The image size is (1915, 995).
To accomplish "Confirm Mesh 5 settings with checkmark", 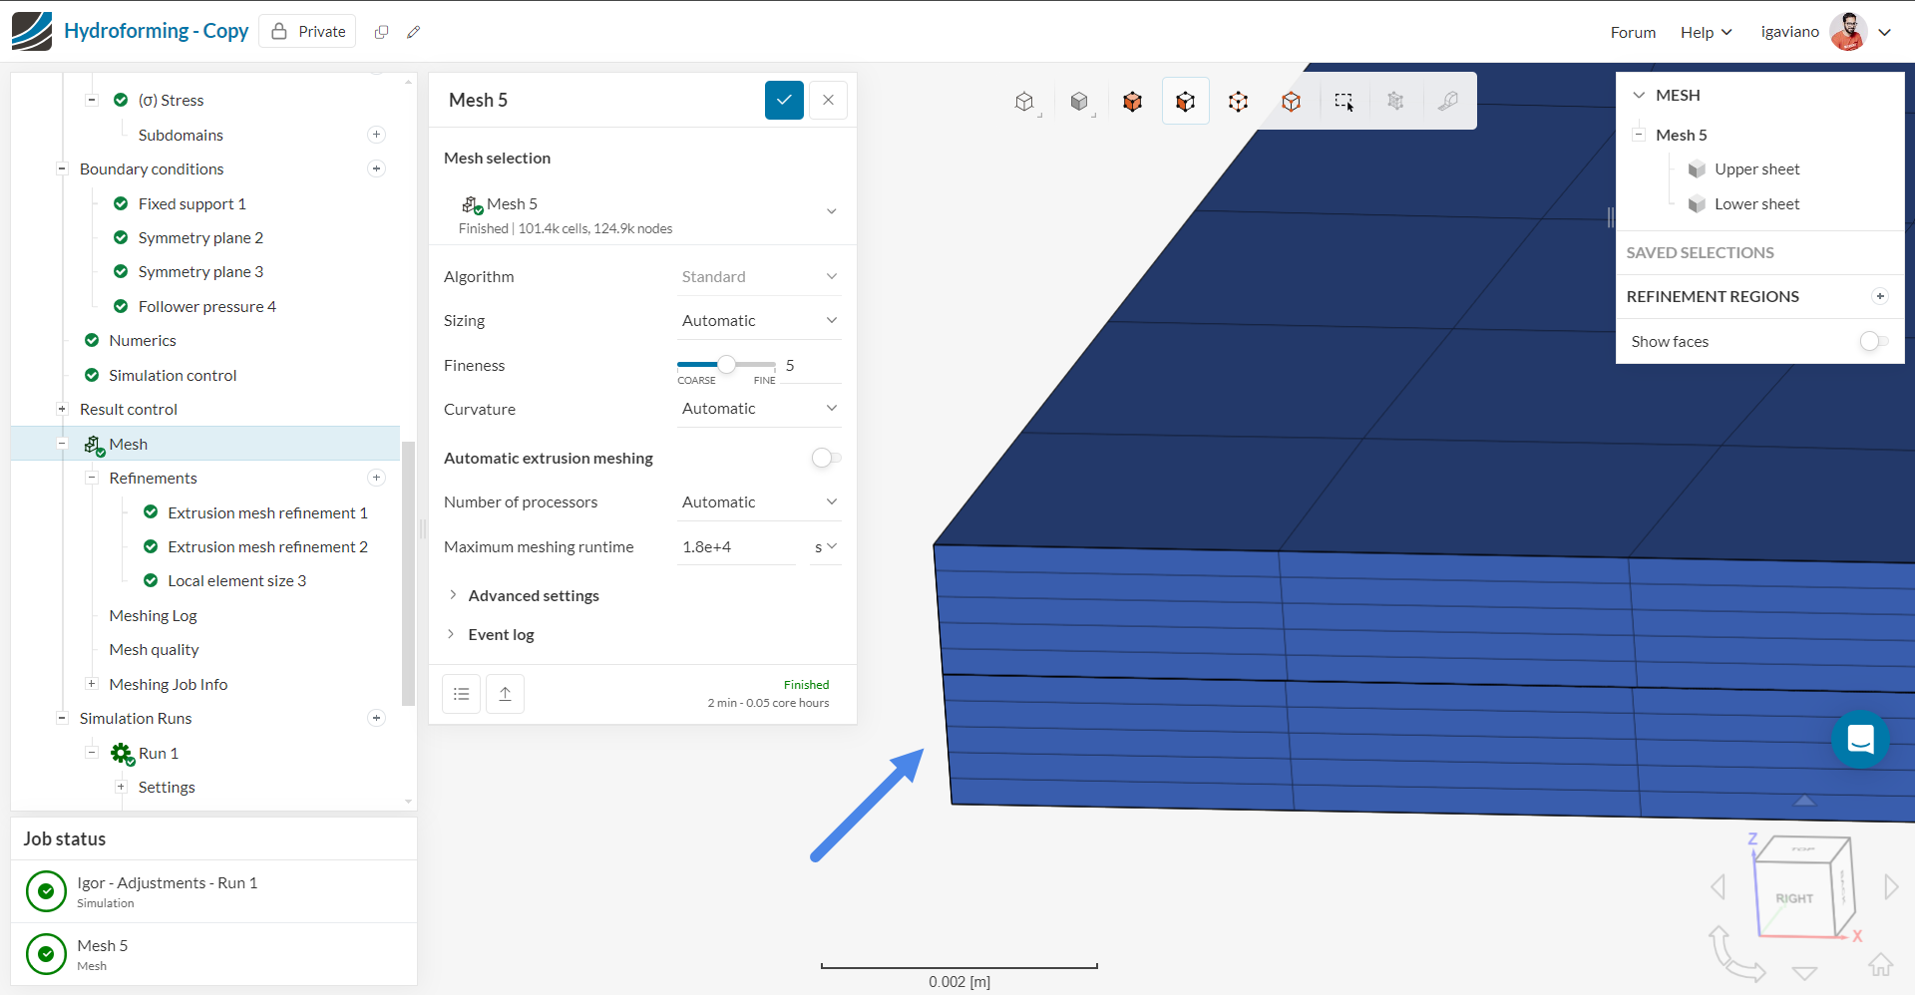I will coord(785,100).
